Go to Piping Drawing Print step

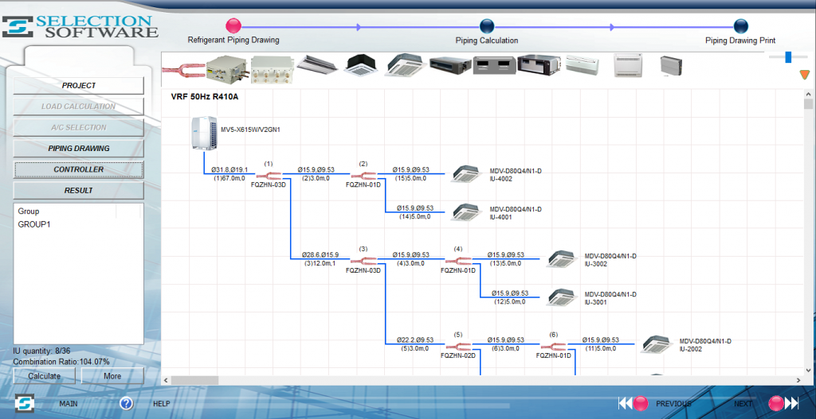pyautogui.click(x=740, y=26)
